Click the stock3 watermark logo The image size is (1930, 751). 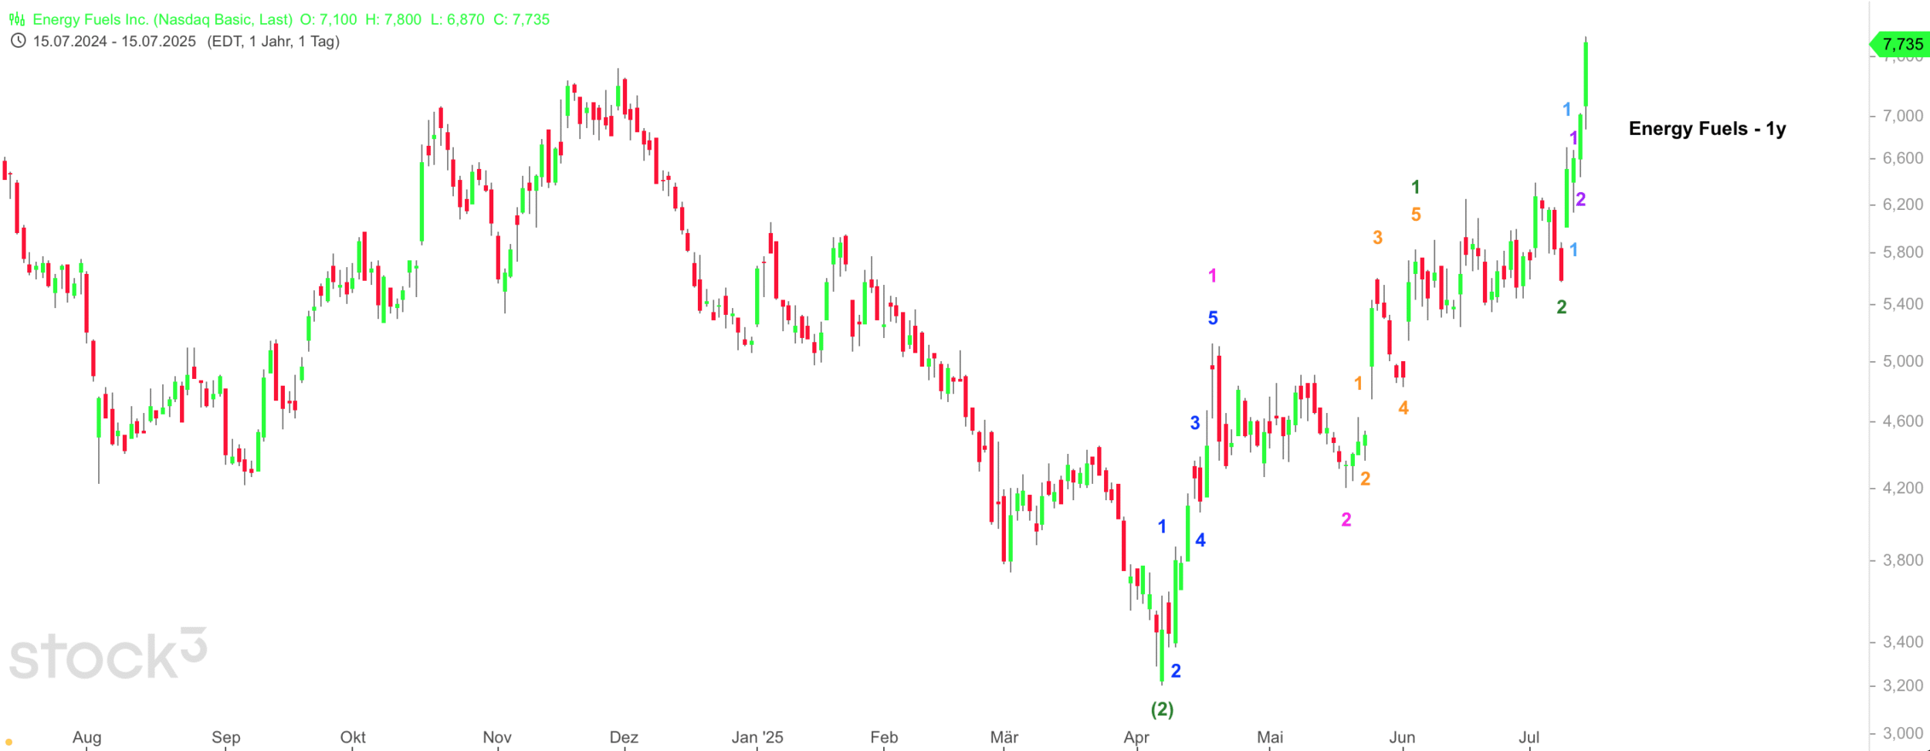(x=108, y=655)
